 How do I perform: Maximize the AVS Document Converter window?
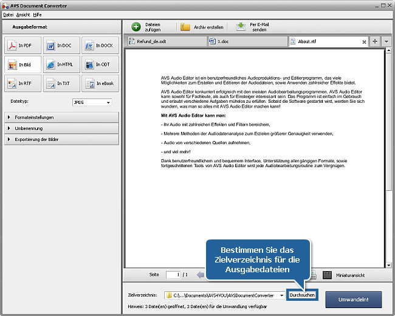(x=383, y=5)
